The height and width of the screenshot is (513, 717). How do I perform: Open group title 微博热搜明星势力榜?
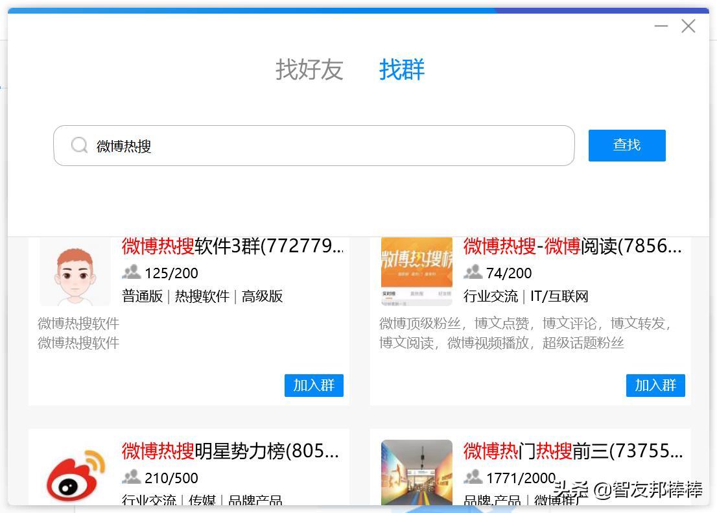(x=231, y=451)
